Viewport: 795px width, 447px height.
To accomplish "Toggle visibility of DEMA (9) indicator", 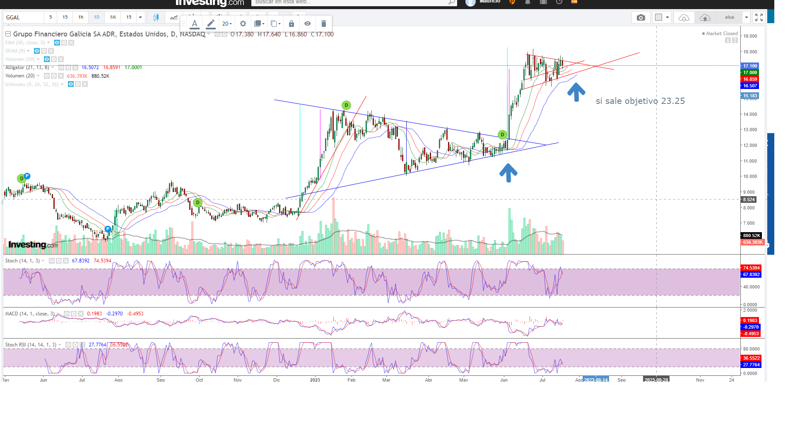I will (x=37, y=51).
